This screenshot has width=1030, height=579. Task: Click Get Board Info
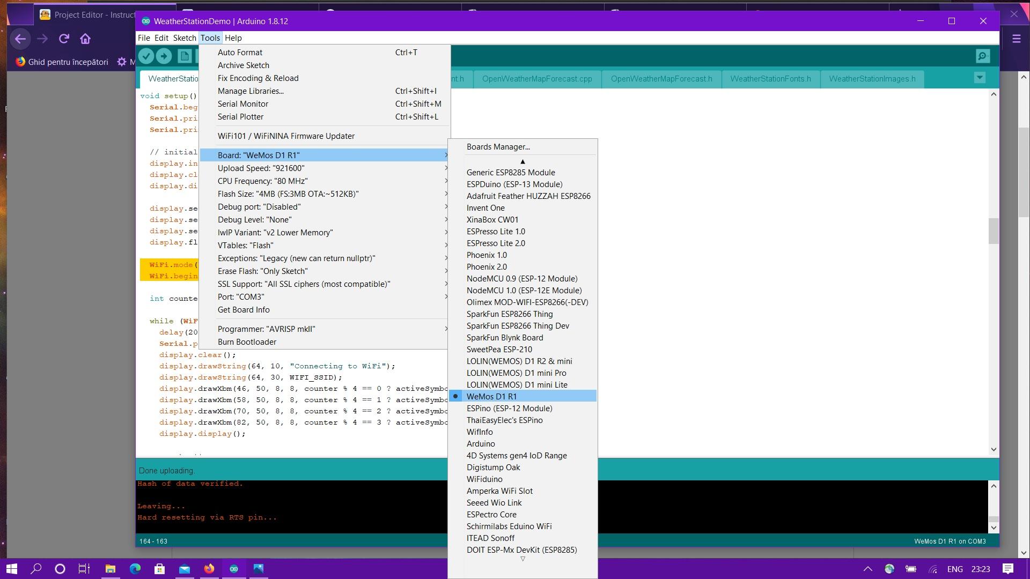[x=325, y=309]
